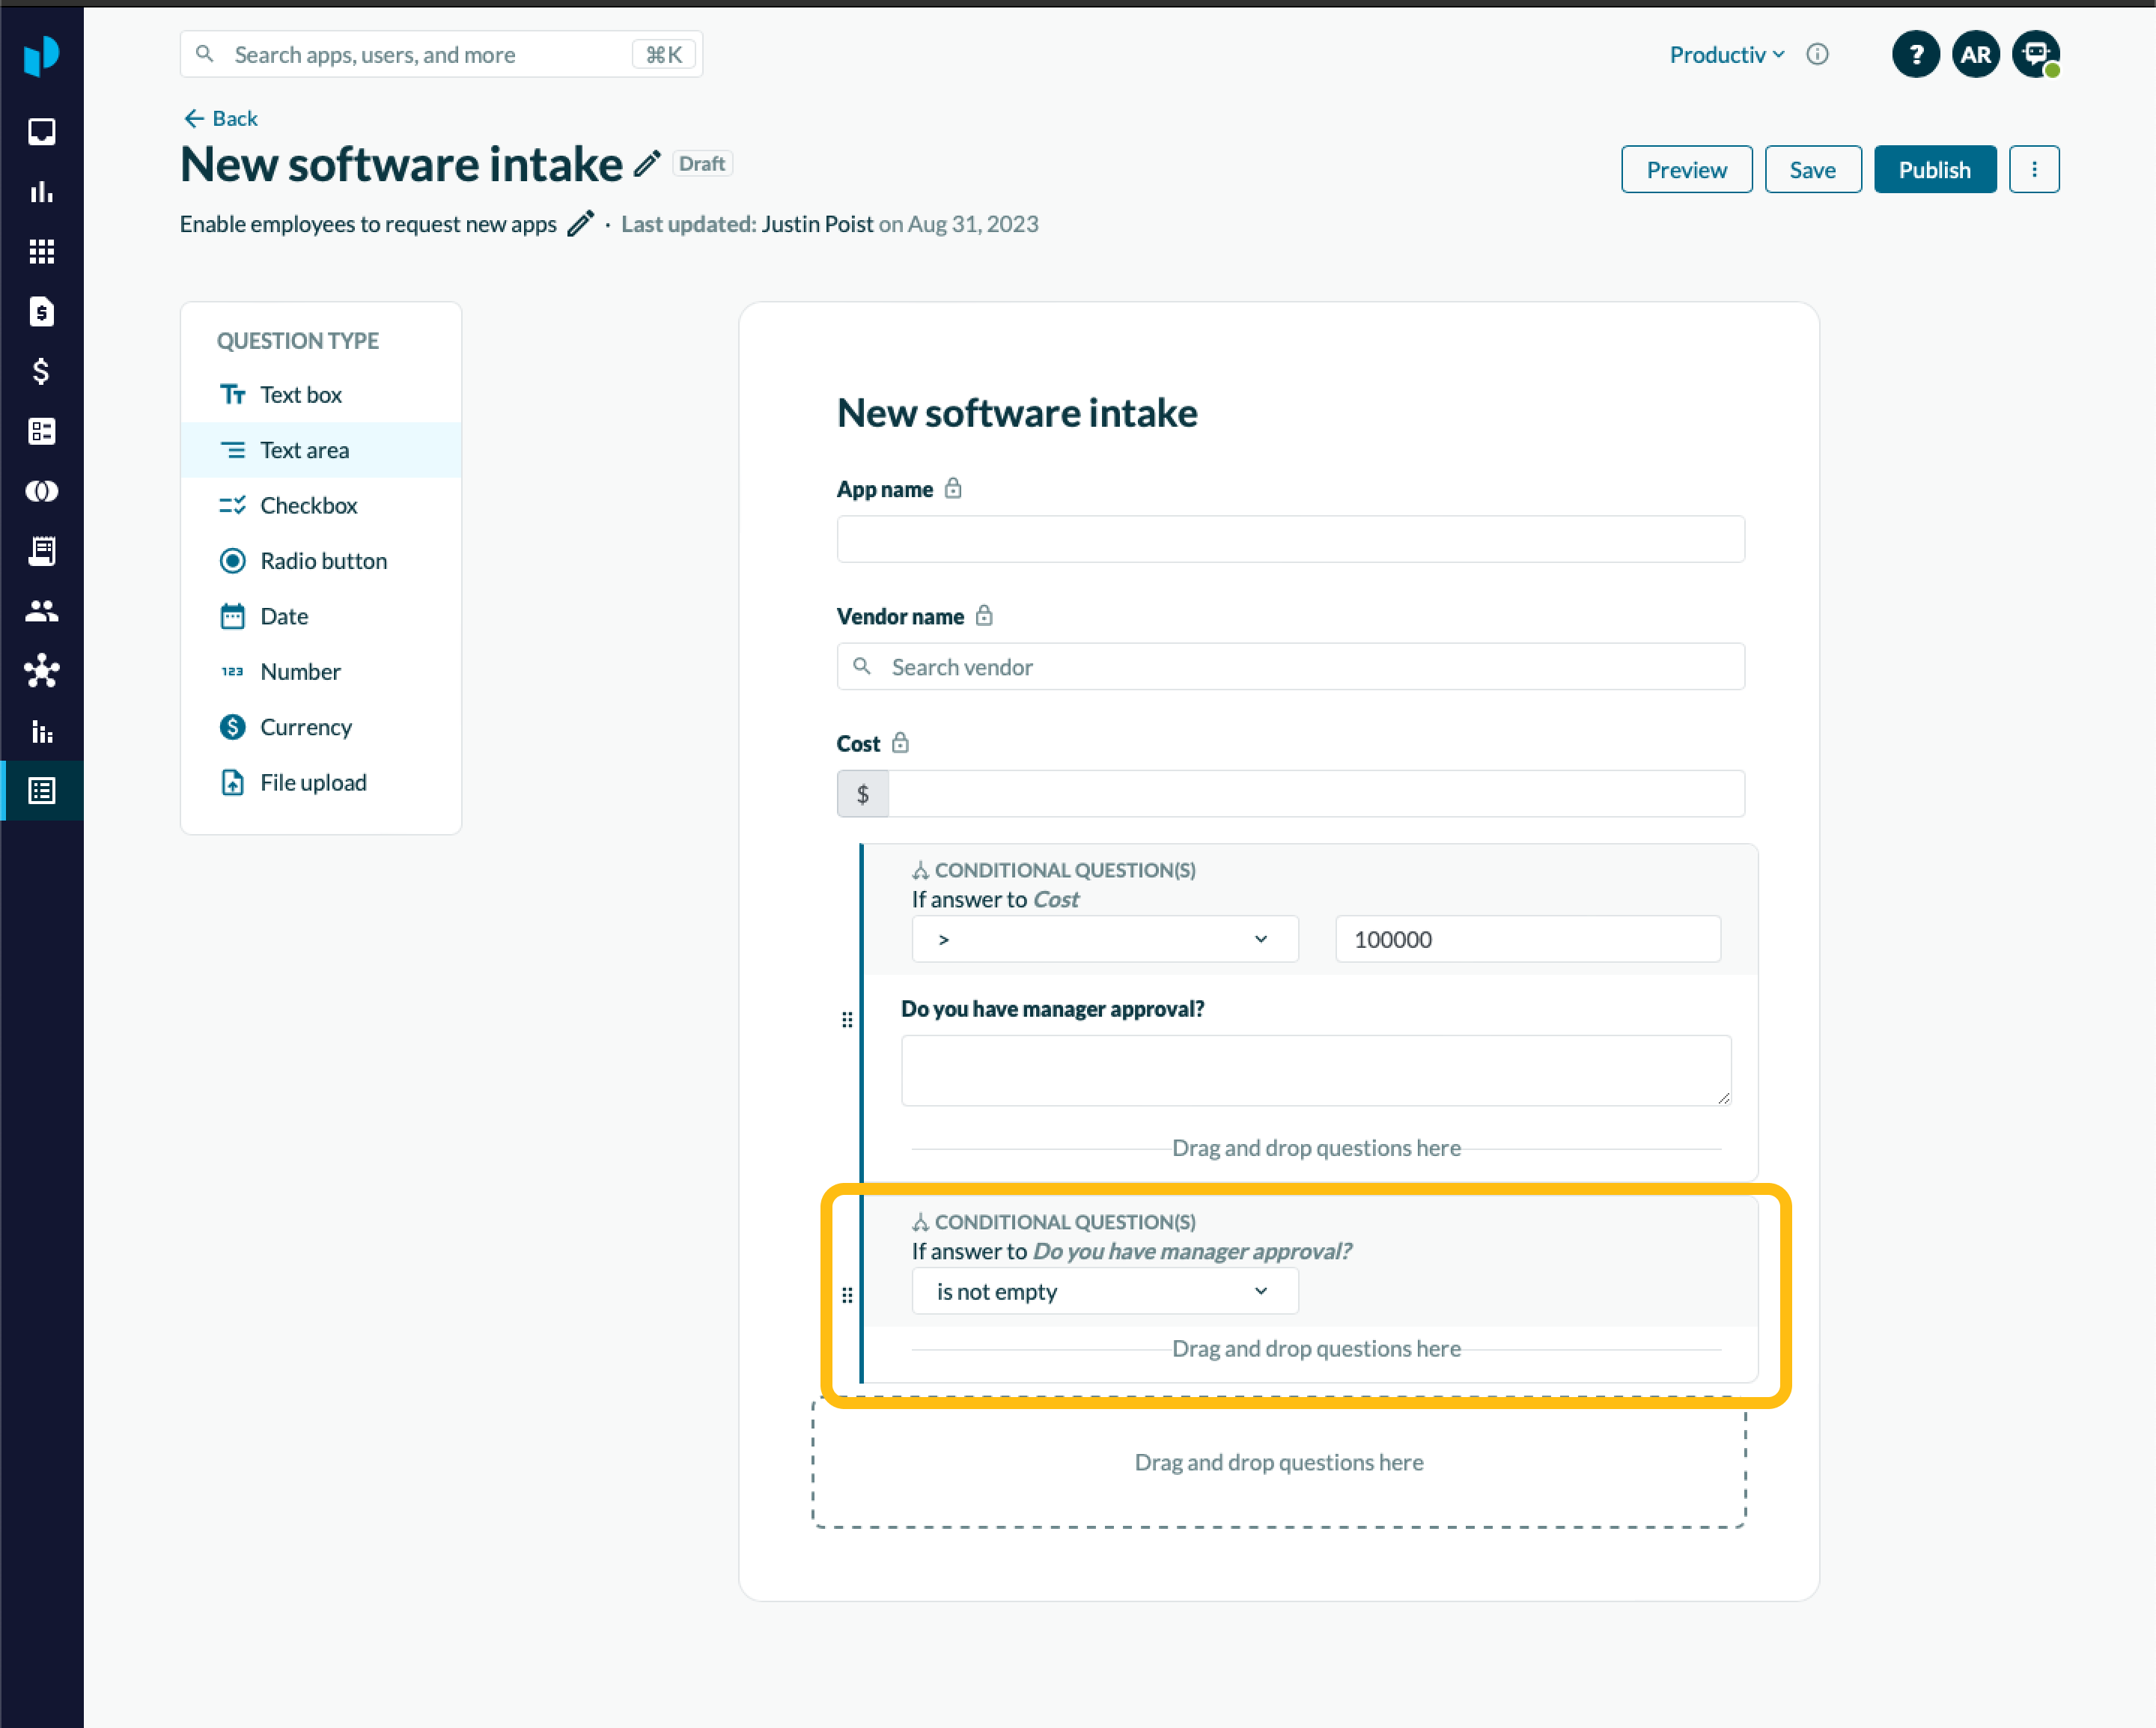The height and width of the screenshot is (1728, 2156).
Task: Open the chatbot assistant icon
Action: coord(2035,54)
